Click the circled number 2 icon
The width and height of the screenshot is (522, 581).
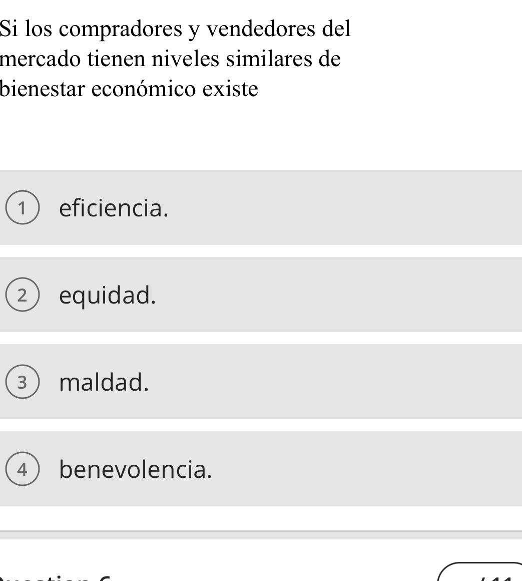click(x=24, y=296)
